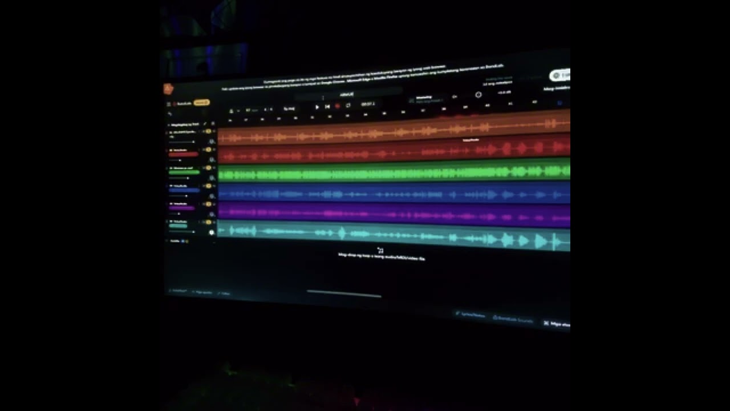The height and width of the screenshot is (411, 730).
Task: Select the purple track name bar
Action: pyautogui.click(x=182, y=208)
